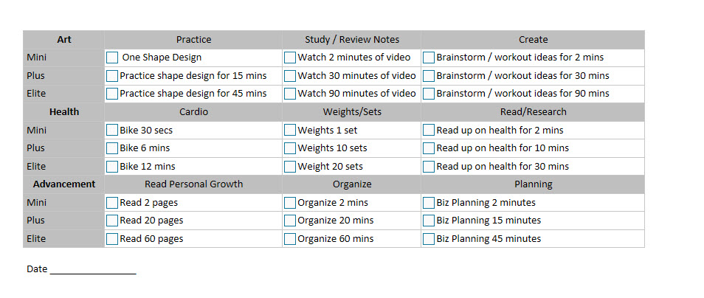Viewport: 704px width, 298px height.
Task: Tick the Read 2 pages checkbox
Action: tap(112, 202)
